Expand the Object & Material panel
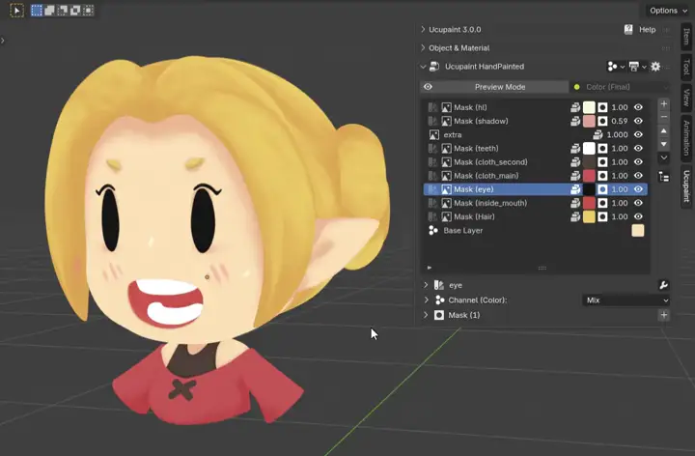This screenshot has width=695, height=456. [x=423, y=48]
